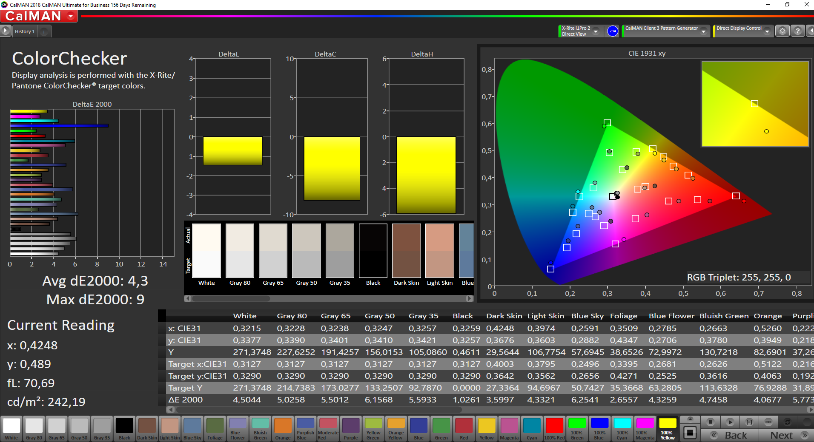Click the refresh sync arrows icon

click(788, 422)
